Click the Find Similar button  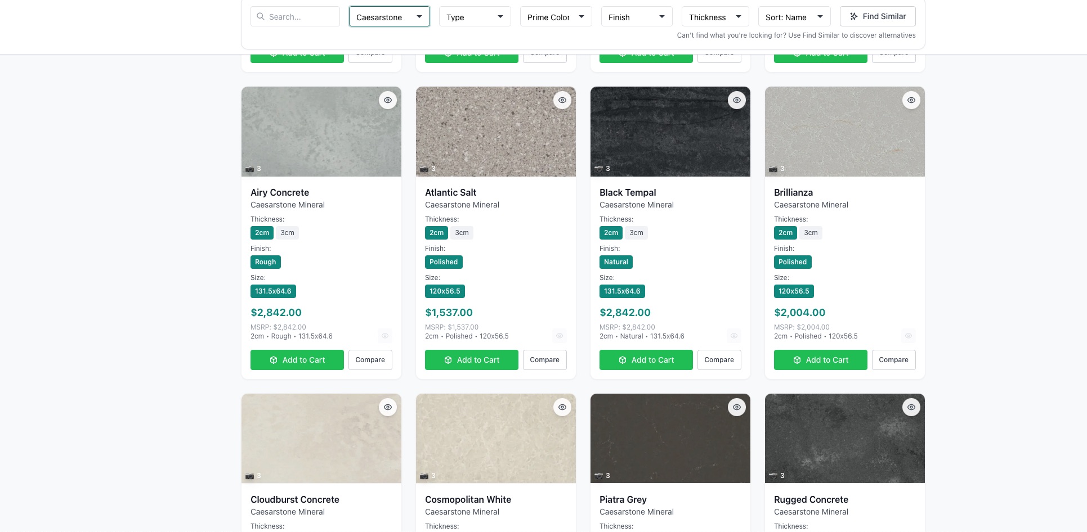tap(878, 16)
